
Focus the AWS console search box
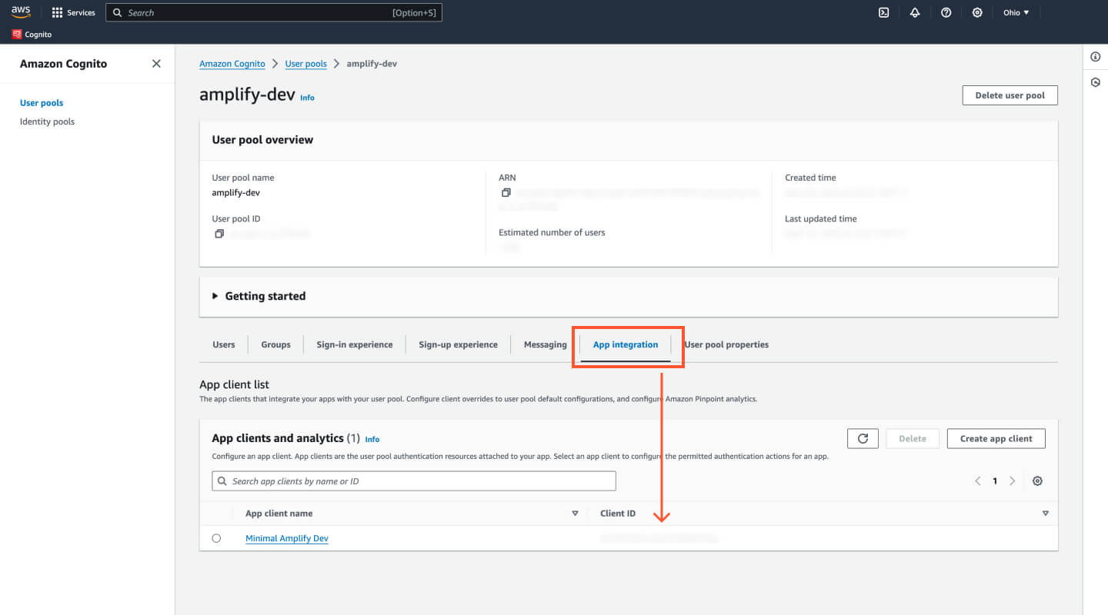[x=274, y=12]
